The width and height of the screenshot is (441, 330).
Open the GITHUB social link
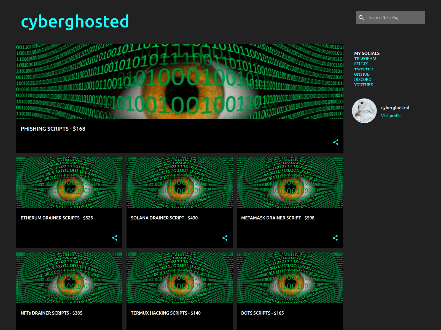(362, 74)
